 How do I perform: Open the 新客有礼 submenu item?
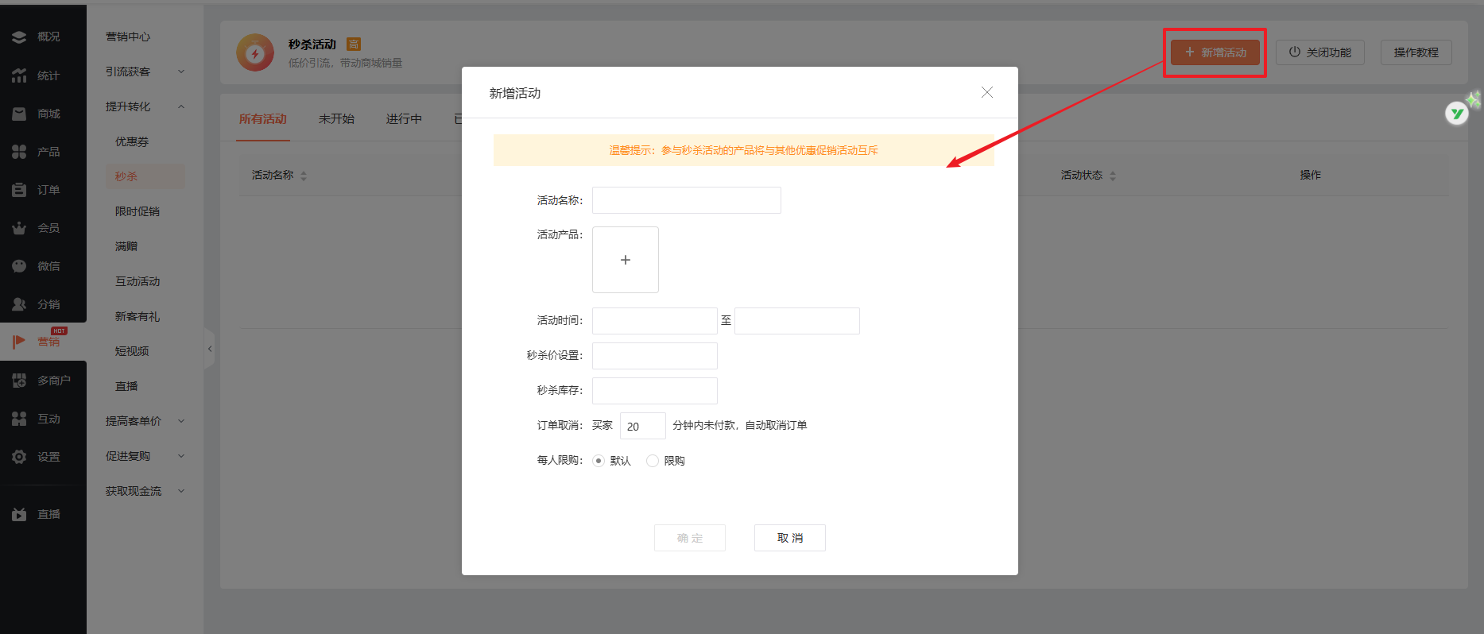tap(138, 316)
